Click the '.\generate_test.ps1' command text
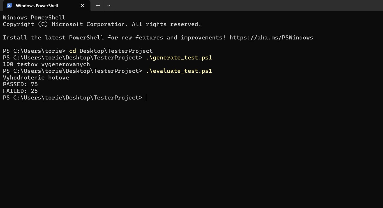This screenshot has height=208, width=383. coord(179,57)
